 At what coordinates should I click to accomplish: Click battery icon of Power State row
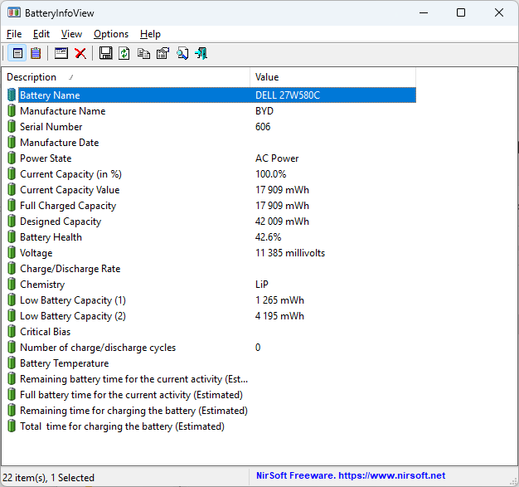click(x=12, y=158)
